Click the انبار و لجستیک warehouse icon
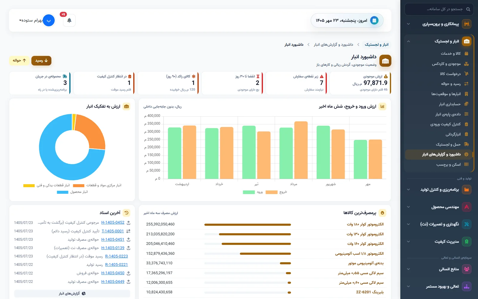The height and width of the screenshot is (299, 478). point(467,41)
